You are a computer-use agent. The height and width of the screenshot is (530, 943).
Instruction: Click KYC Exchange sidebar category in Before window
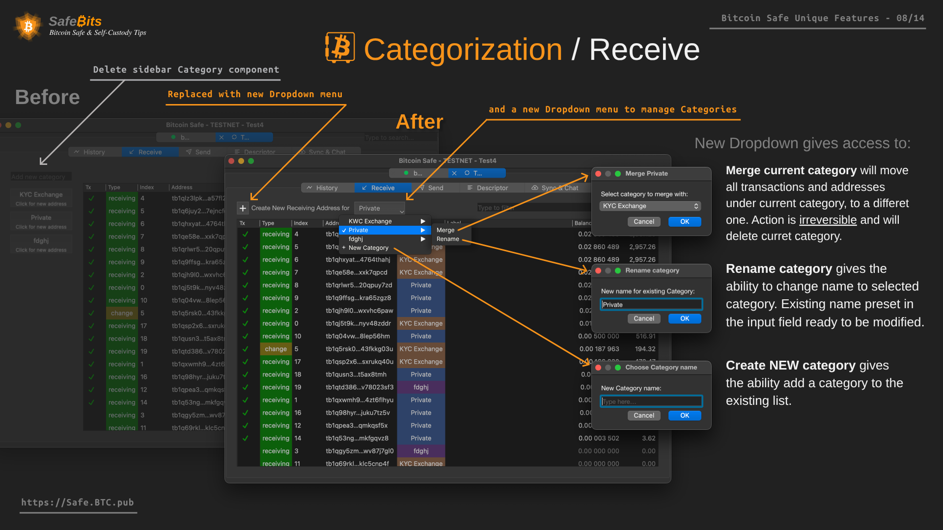point(41,198)
